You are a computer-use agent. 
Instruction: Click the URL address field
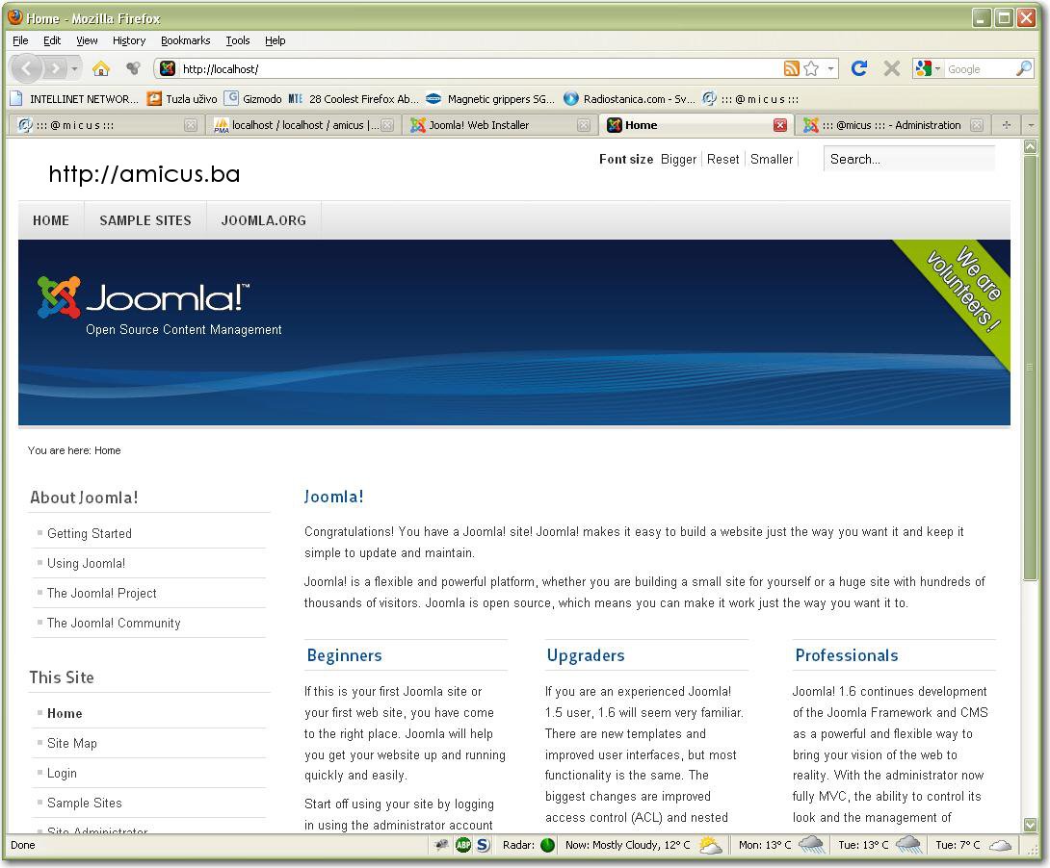pos(480,68)
